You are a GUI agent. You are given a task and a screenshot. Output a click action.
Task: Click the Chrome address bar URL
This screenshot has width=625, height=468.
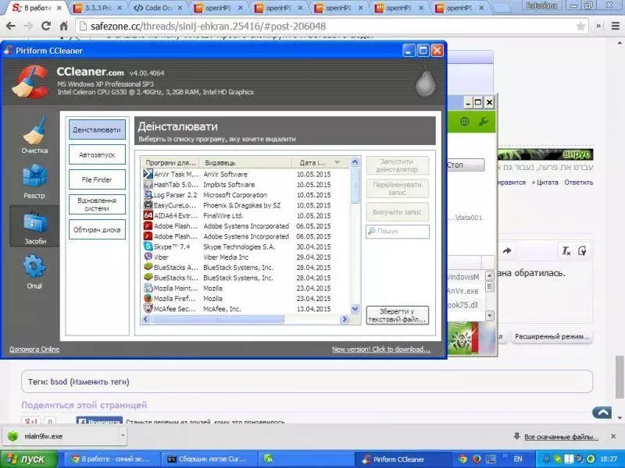208,27
